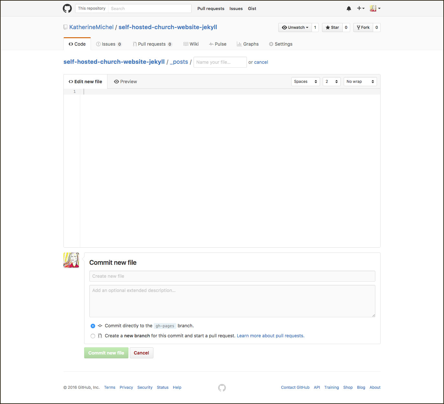Image resolution: width=444 pixels, height=404 pixels.
Task: Star this repository
Action: point(332,28)
